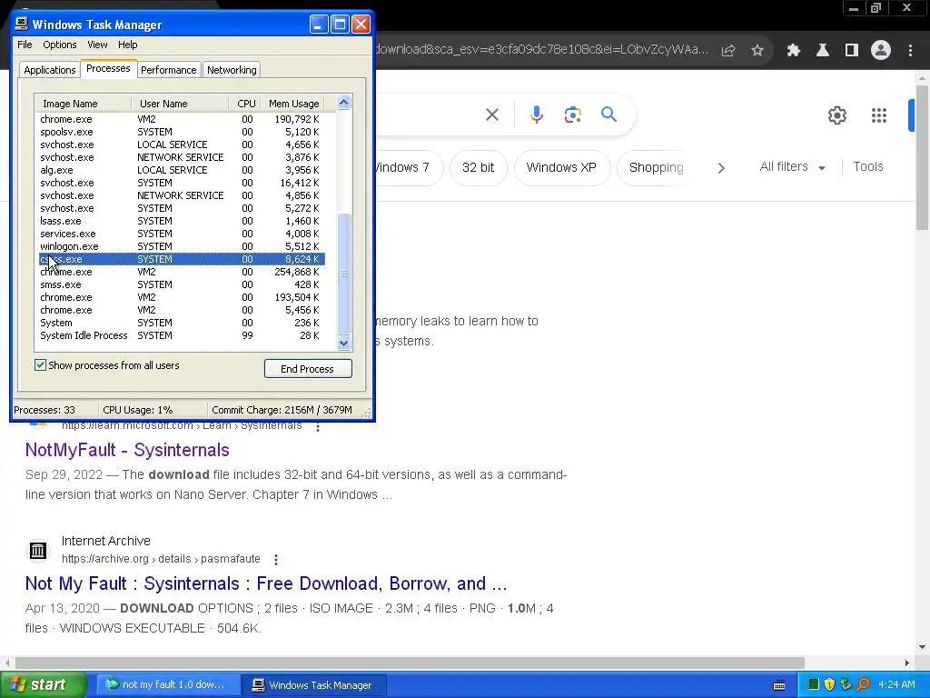Screen dimensions: 930x698
Task: Open the NotMyFault - Sysinternals link
Action: pos(127,450)
